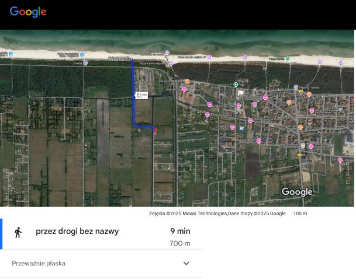The image size is (356, 280).
Task: Click the 9 min label on map route
Action: click(141, 94)
